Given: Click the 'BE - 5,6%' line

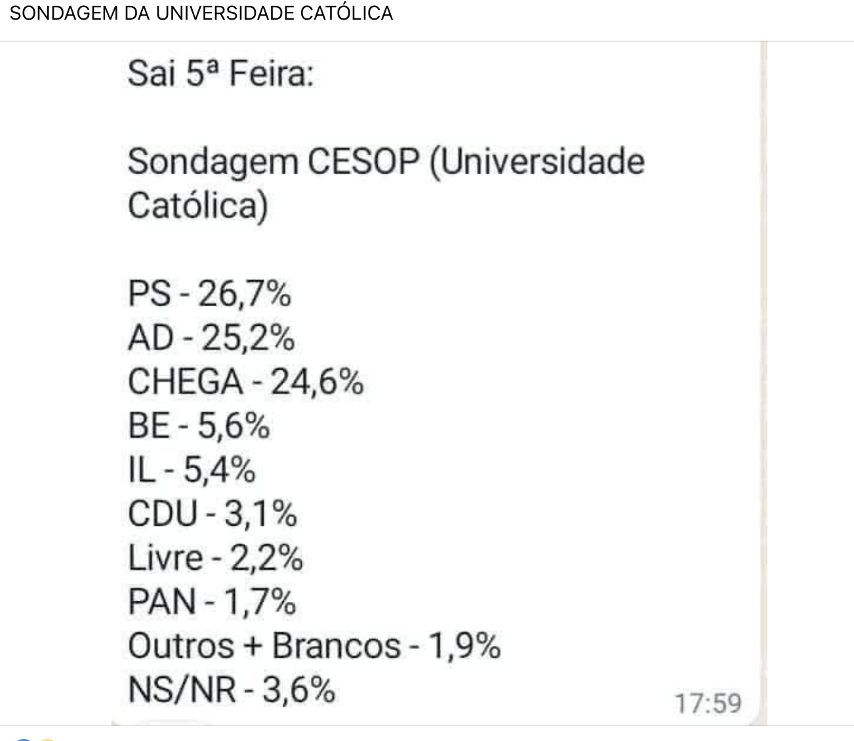Looking at the screenshot, I should pos(199,426).
